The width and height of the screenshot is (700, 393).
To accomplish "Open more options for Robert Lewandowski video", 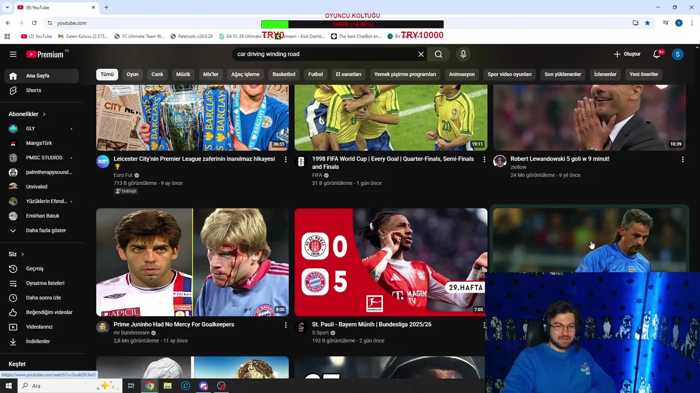I will 682,159.
